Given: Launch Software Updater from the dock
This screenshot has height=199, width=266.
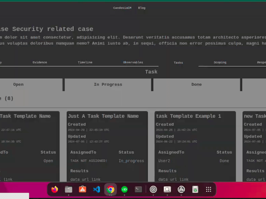Looking at the screenshot, I should tap(181, 189).
